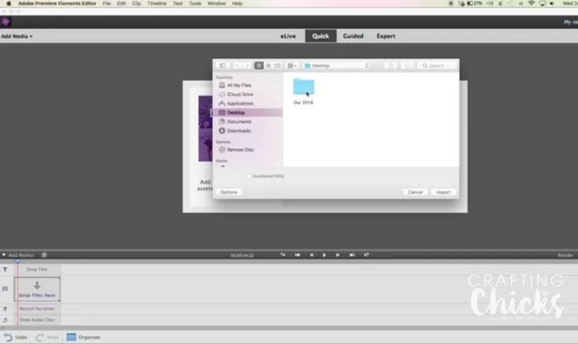Click the audio track music note icon

click(5, 320)
